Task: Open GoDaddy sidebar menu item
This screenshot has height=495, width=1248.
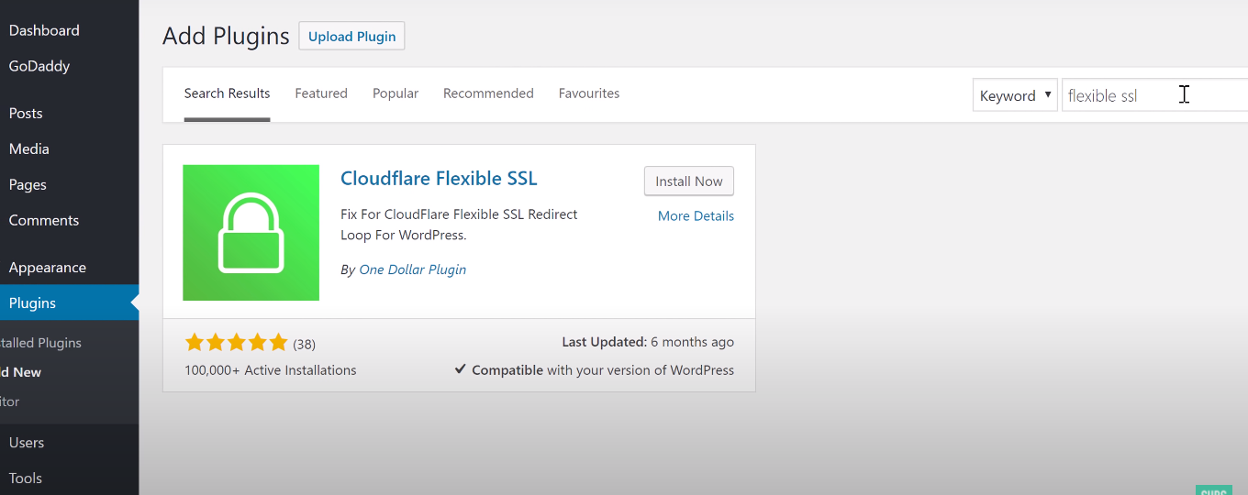Action: click(39, 66)
